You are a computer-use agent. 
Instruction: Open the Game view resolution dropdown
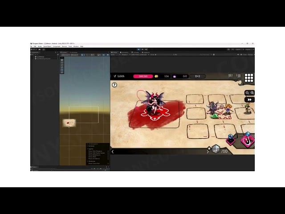140,54
